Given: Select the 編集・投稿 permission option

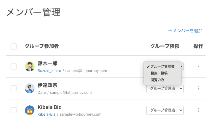Looking at the screenshot, I should coord(159,73).
